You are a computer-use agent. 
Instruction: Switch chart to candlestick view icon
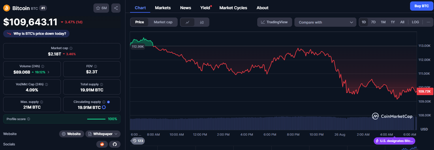click(202, 22)
